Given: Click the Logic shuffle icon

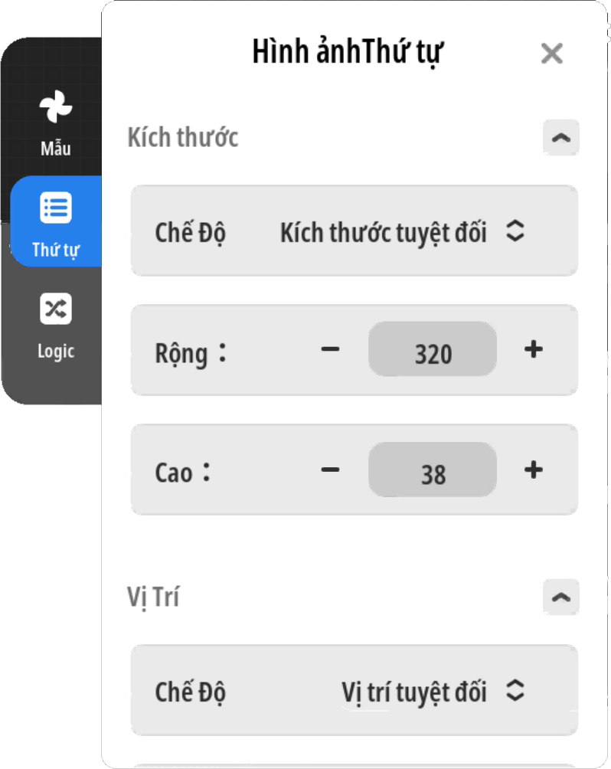Looking at the screenshot, I should pos(56,309).
